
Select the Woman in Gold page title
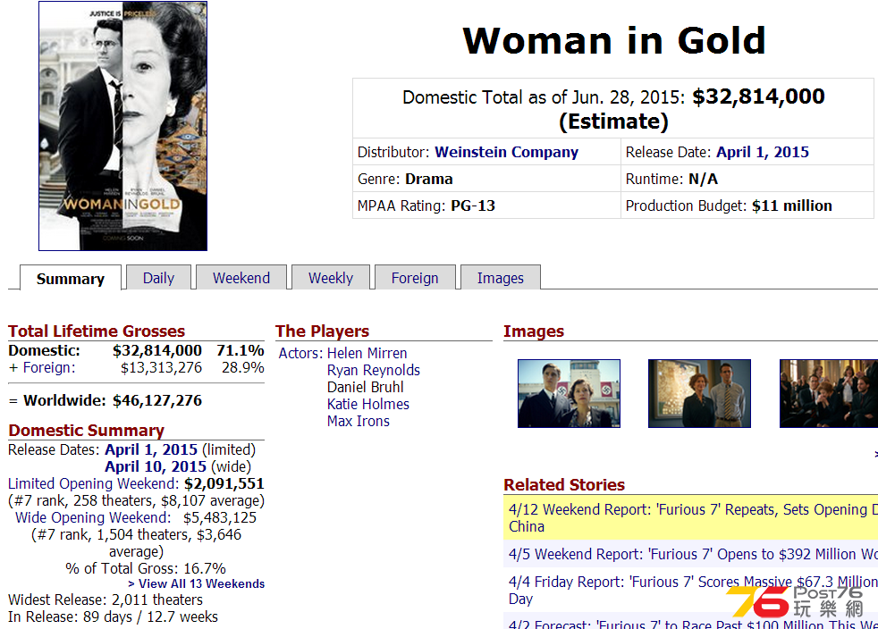click(x=613, y=41)
